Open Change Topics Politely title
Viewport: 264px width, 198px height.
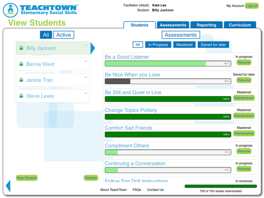tap(131, 110)
